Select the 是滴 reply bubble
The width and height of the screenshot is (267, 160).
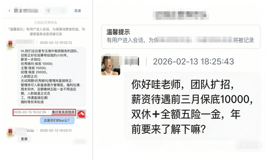[x=24, y=139]
